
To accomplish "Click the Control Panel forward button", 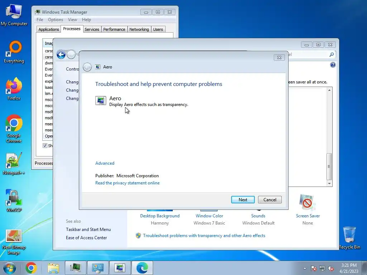I will click(71, 55).
